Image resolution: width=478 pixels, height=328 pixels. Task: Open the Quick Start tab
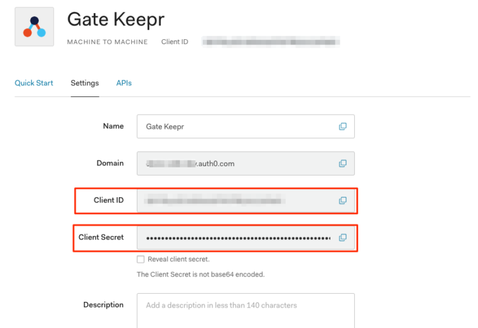[34, 83]
